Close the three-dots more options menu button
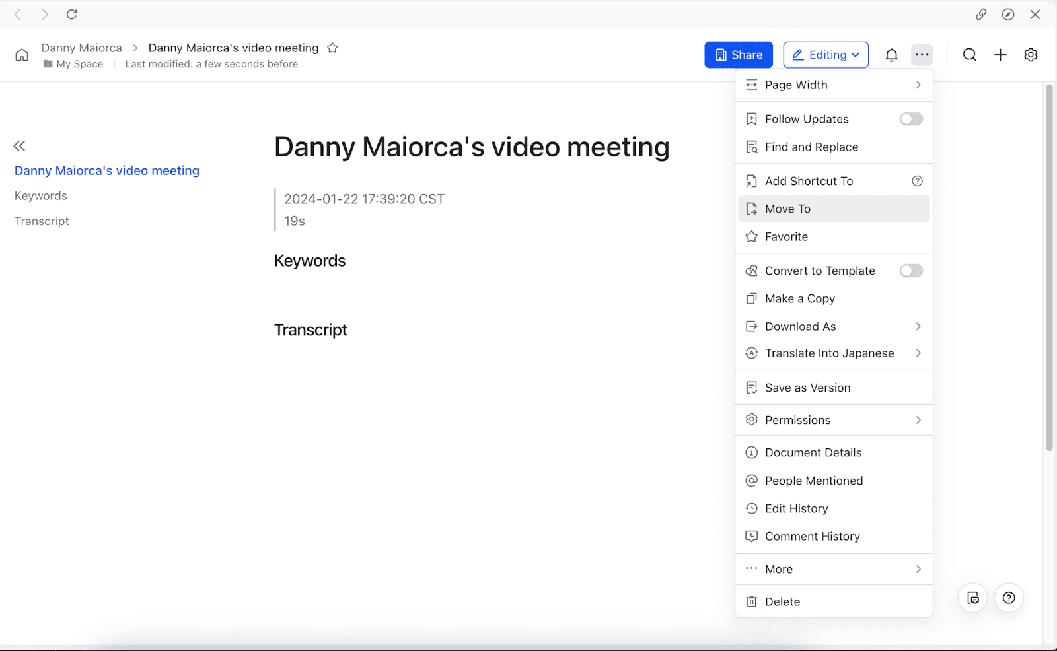The width and height of the screenshot is (1057, 651). (x=922, y=55)
